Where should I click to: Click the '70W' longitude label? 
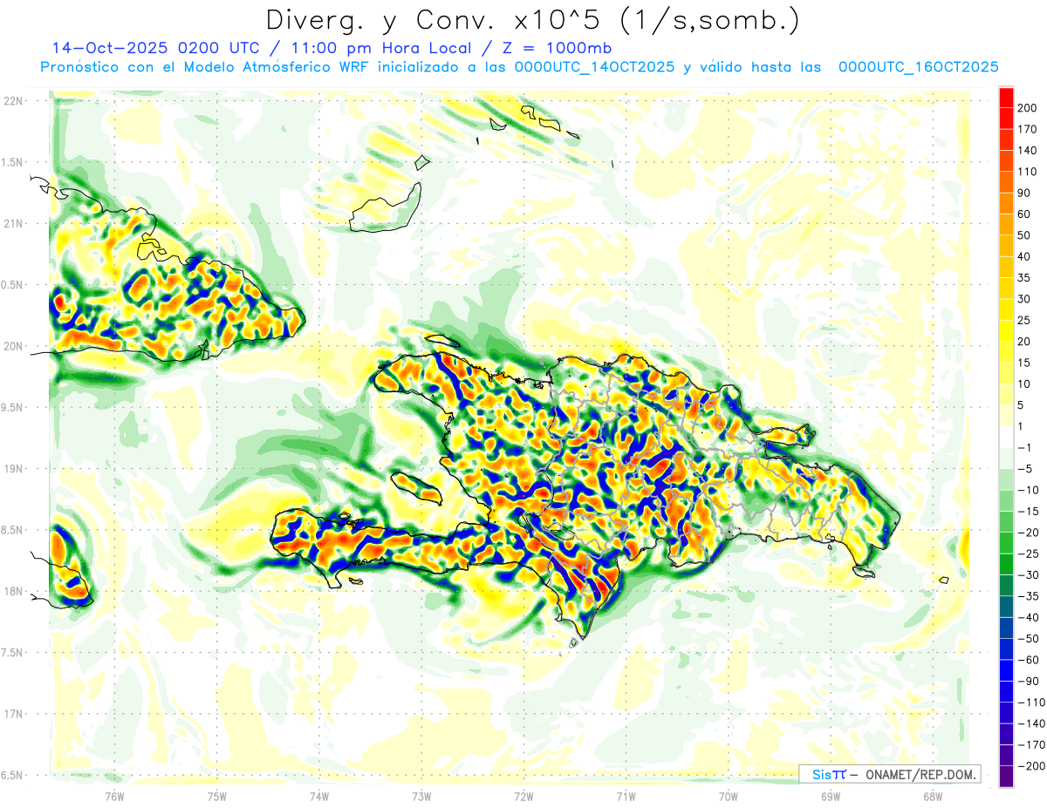728,796
